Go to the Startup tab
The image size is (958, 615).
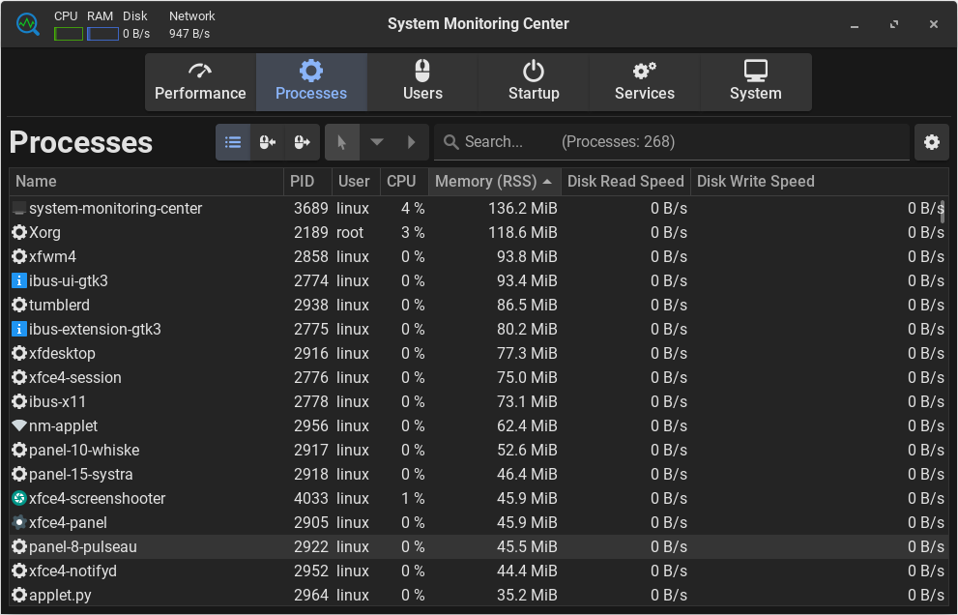coord(534,82)
